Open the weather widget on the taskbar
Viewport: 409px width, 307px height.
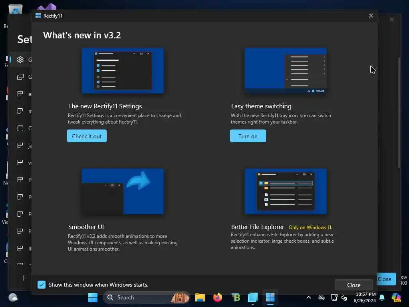13,297
